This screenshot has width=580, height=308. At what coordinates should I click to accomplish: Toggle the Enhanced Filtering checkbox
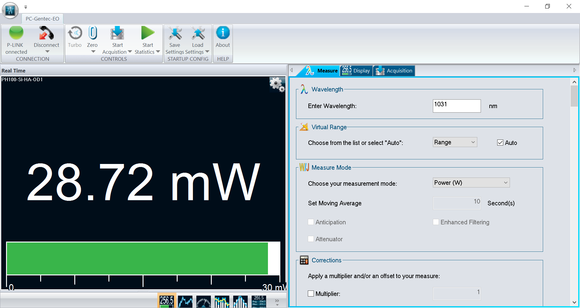(x=436, y=222)
